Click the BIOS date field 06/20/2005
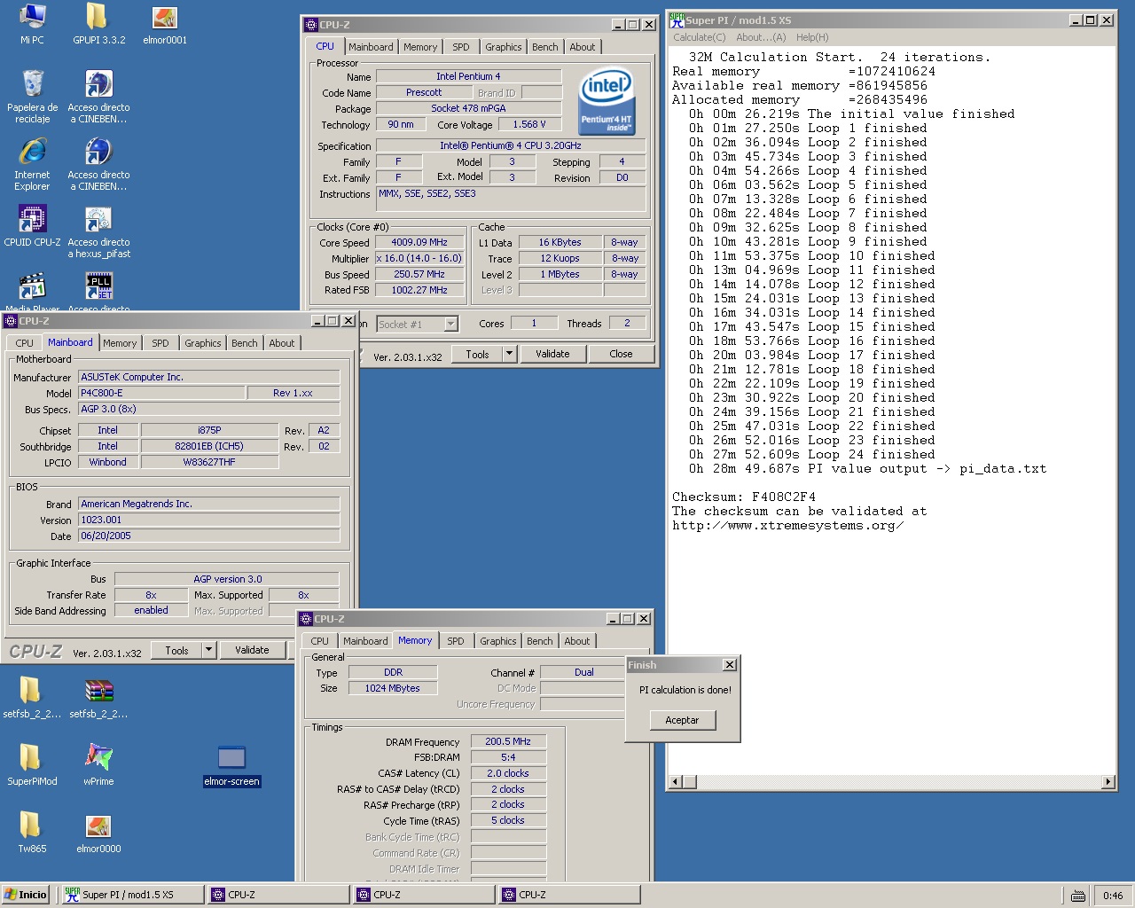The width and height of the screenshot is (1135, 908). click(209, 536)
